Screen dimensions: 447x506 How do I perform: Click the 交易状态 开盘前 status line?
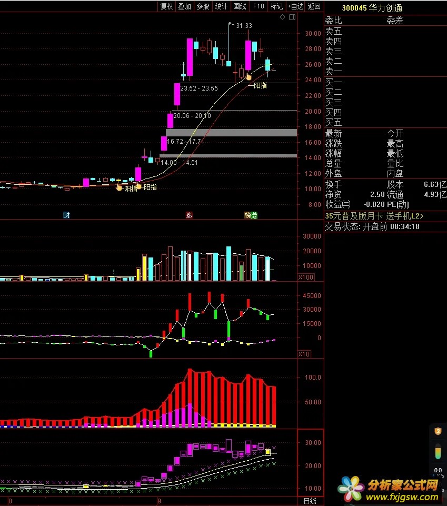coord(372,226)
